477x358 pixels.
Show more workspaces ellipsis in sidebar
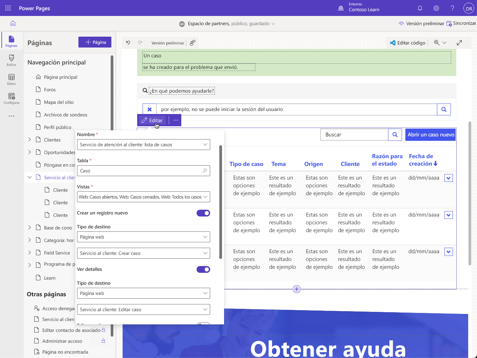tap(12, 116)
